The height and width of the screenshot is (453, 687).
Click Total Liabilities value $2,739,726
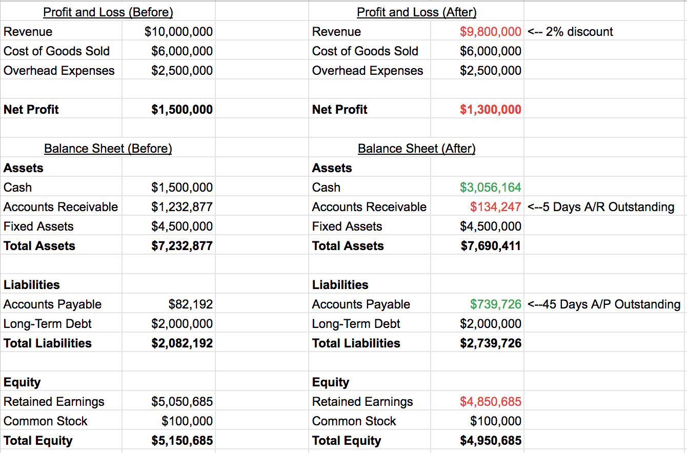[x=491, y=343]
